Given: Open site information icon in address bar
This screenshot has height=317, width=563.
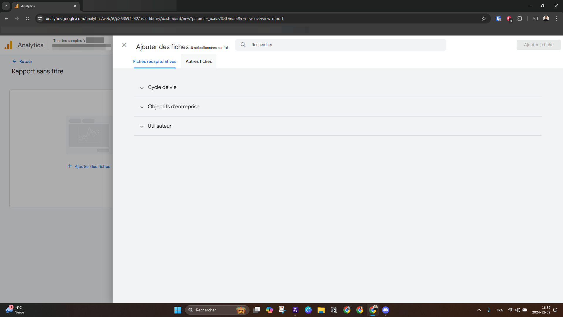Looking at the screenshot, I should coord(40,18).
